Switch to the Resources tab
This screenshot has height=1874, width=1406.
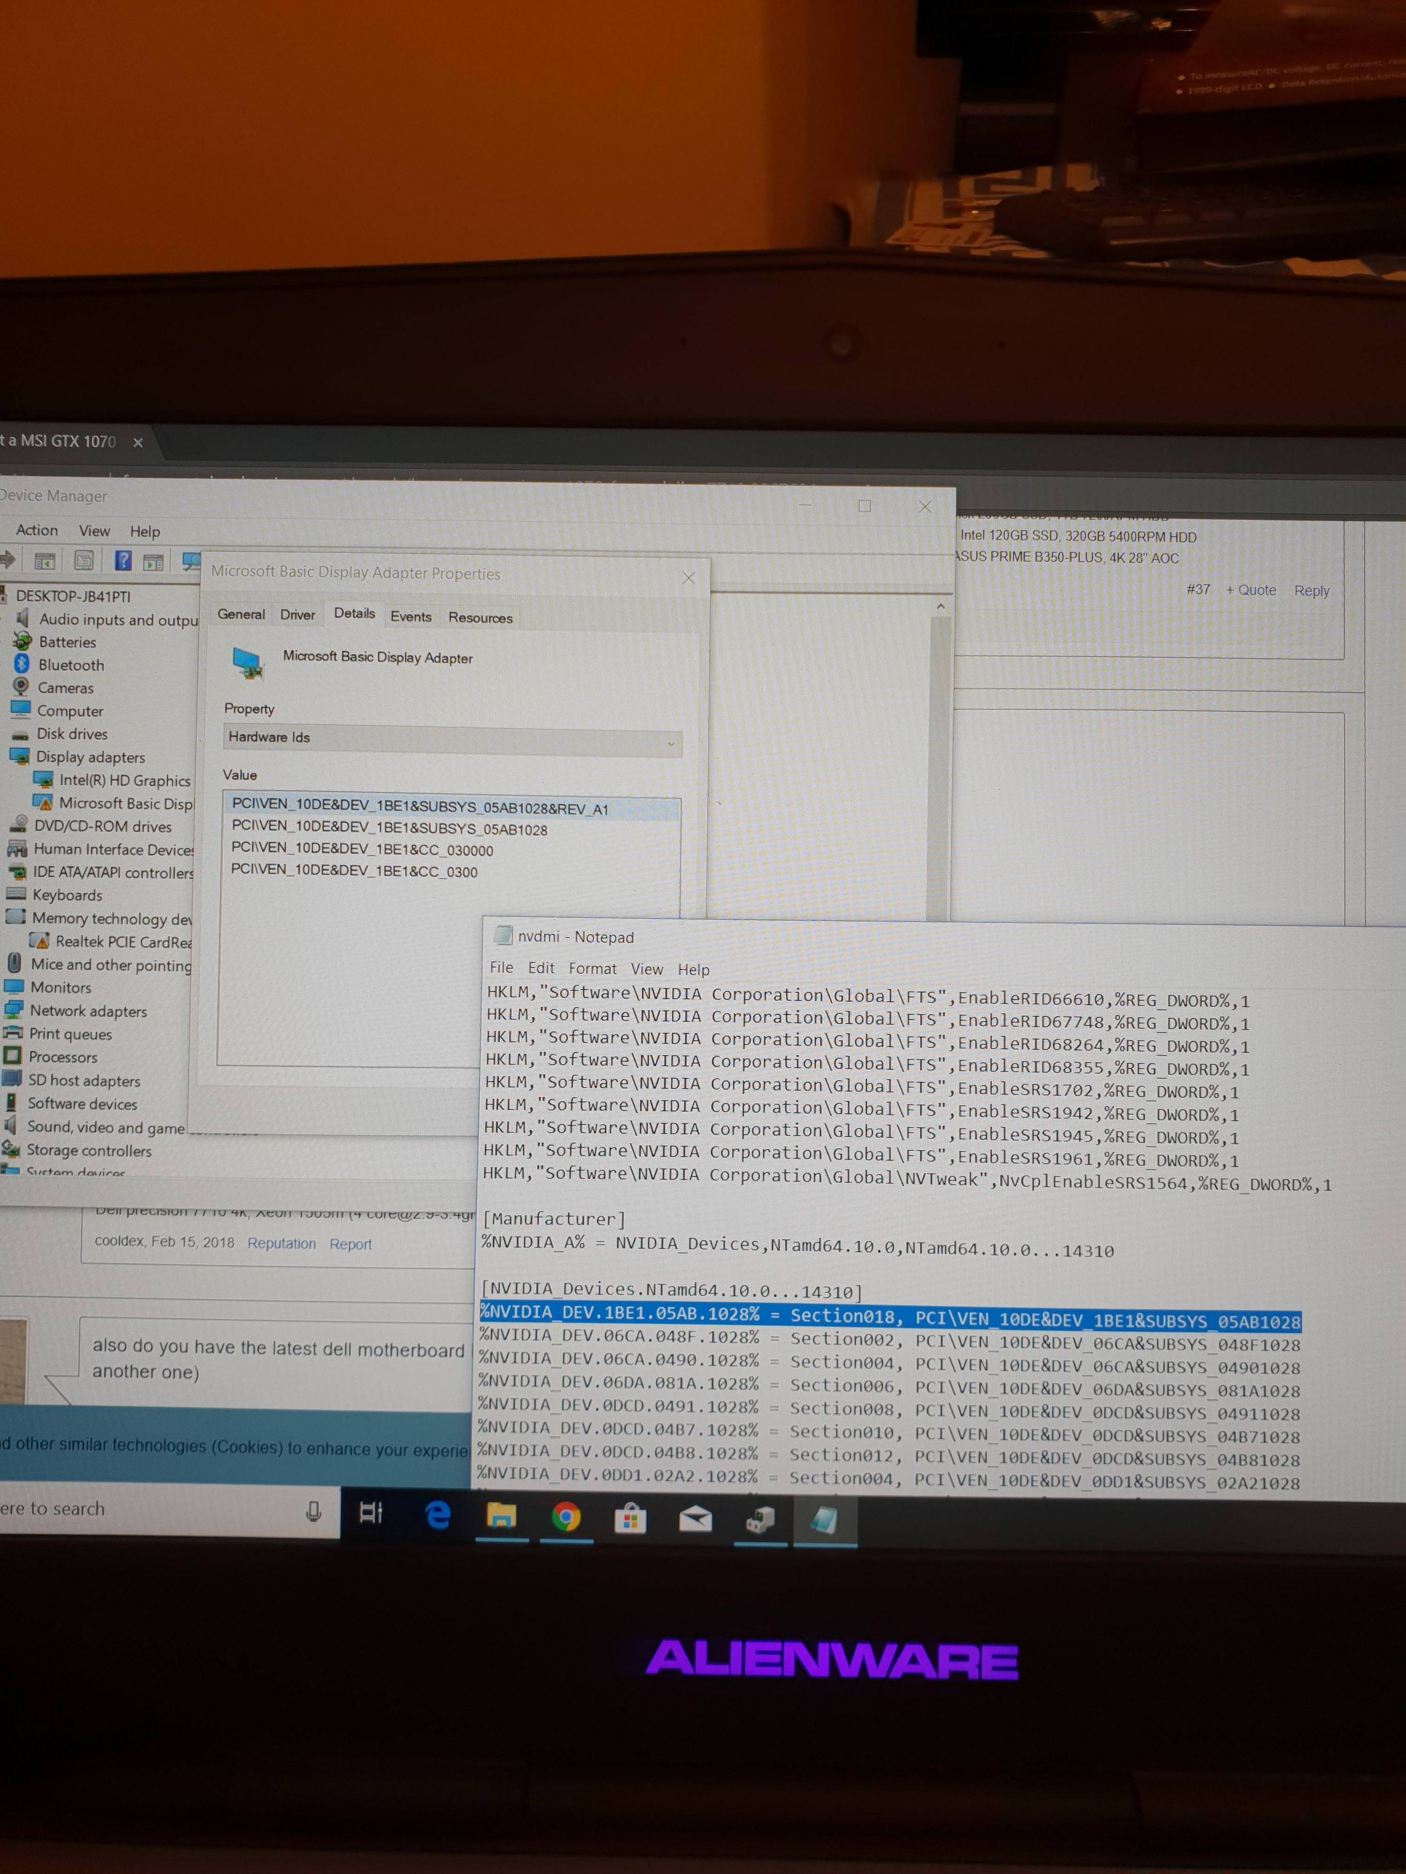pos(480,618)
